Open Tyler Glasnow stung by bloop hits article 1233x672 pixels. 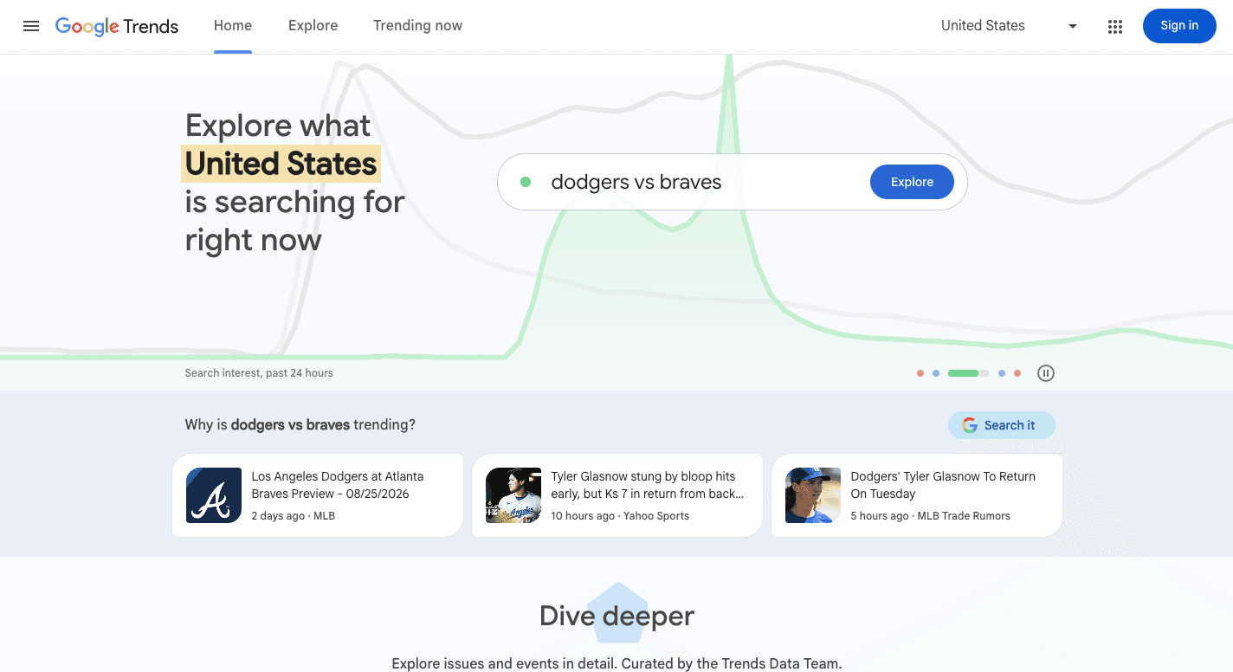(x=617, y=495)
